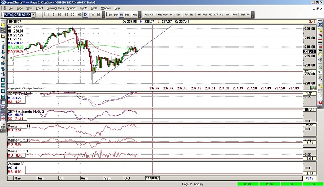Click the #315 bar count box
The height and width of the screenshot is (187, 324).
pos(309,178)
